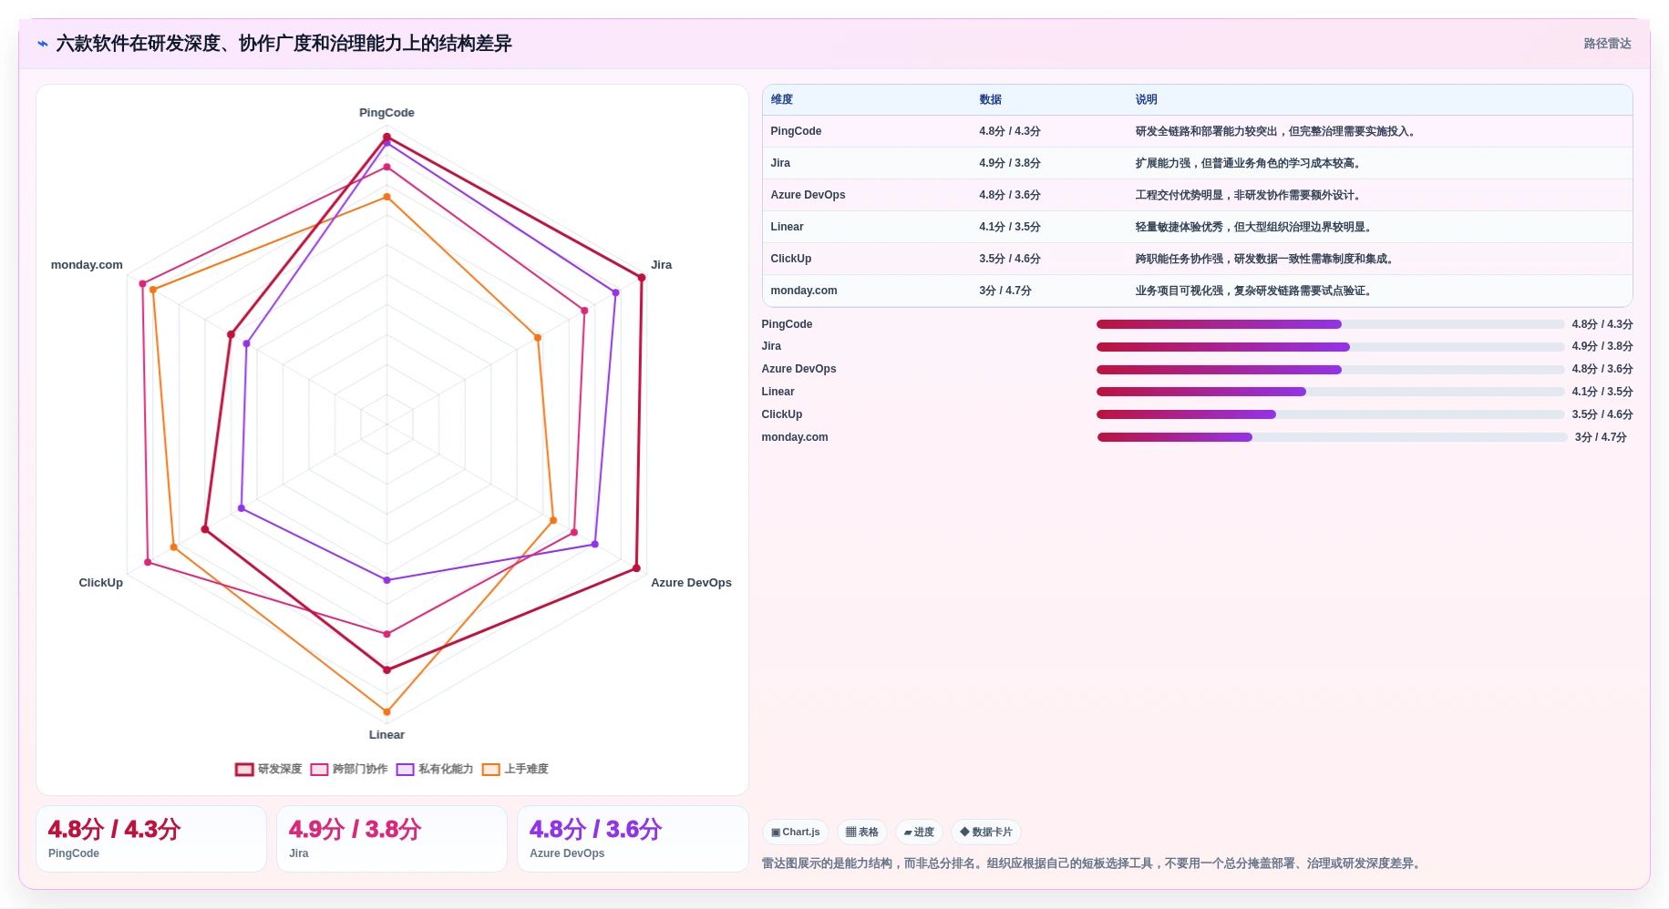Viewport: 1669px width, 909px height.
Task: Click the ClickUp progress bar
Action: click(1330, 414)
